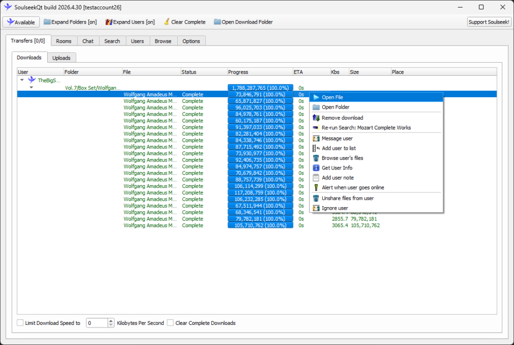Viewport: 514px width, 345px height.
Task: Switch to the Uploads sub-tab
Action: [61, 58]
